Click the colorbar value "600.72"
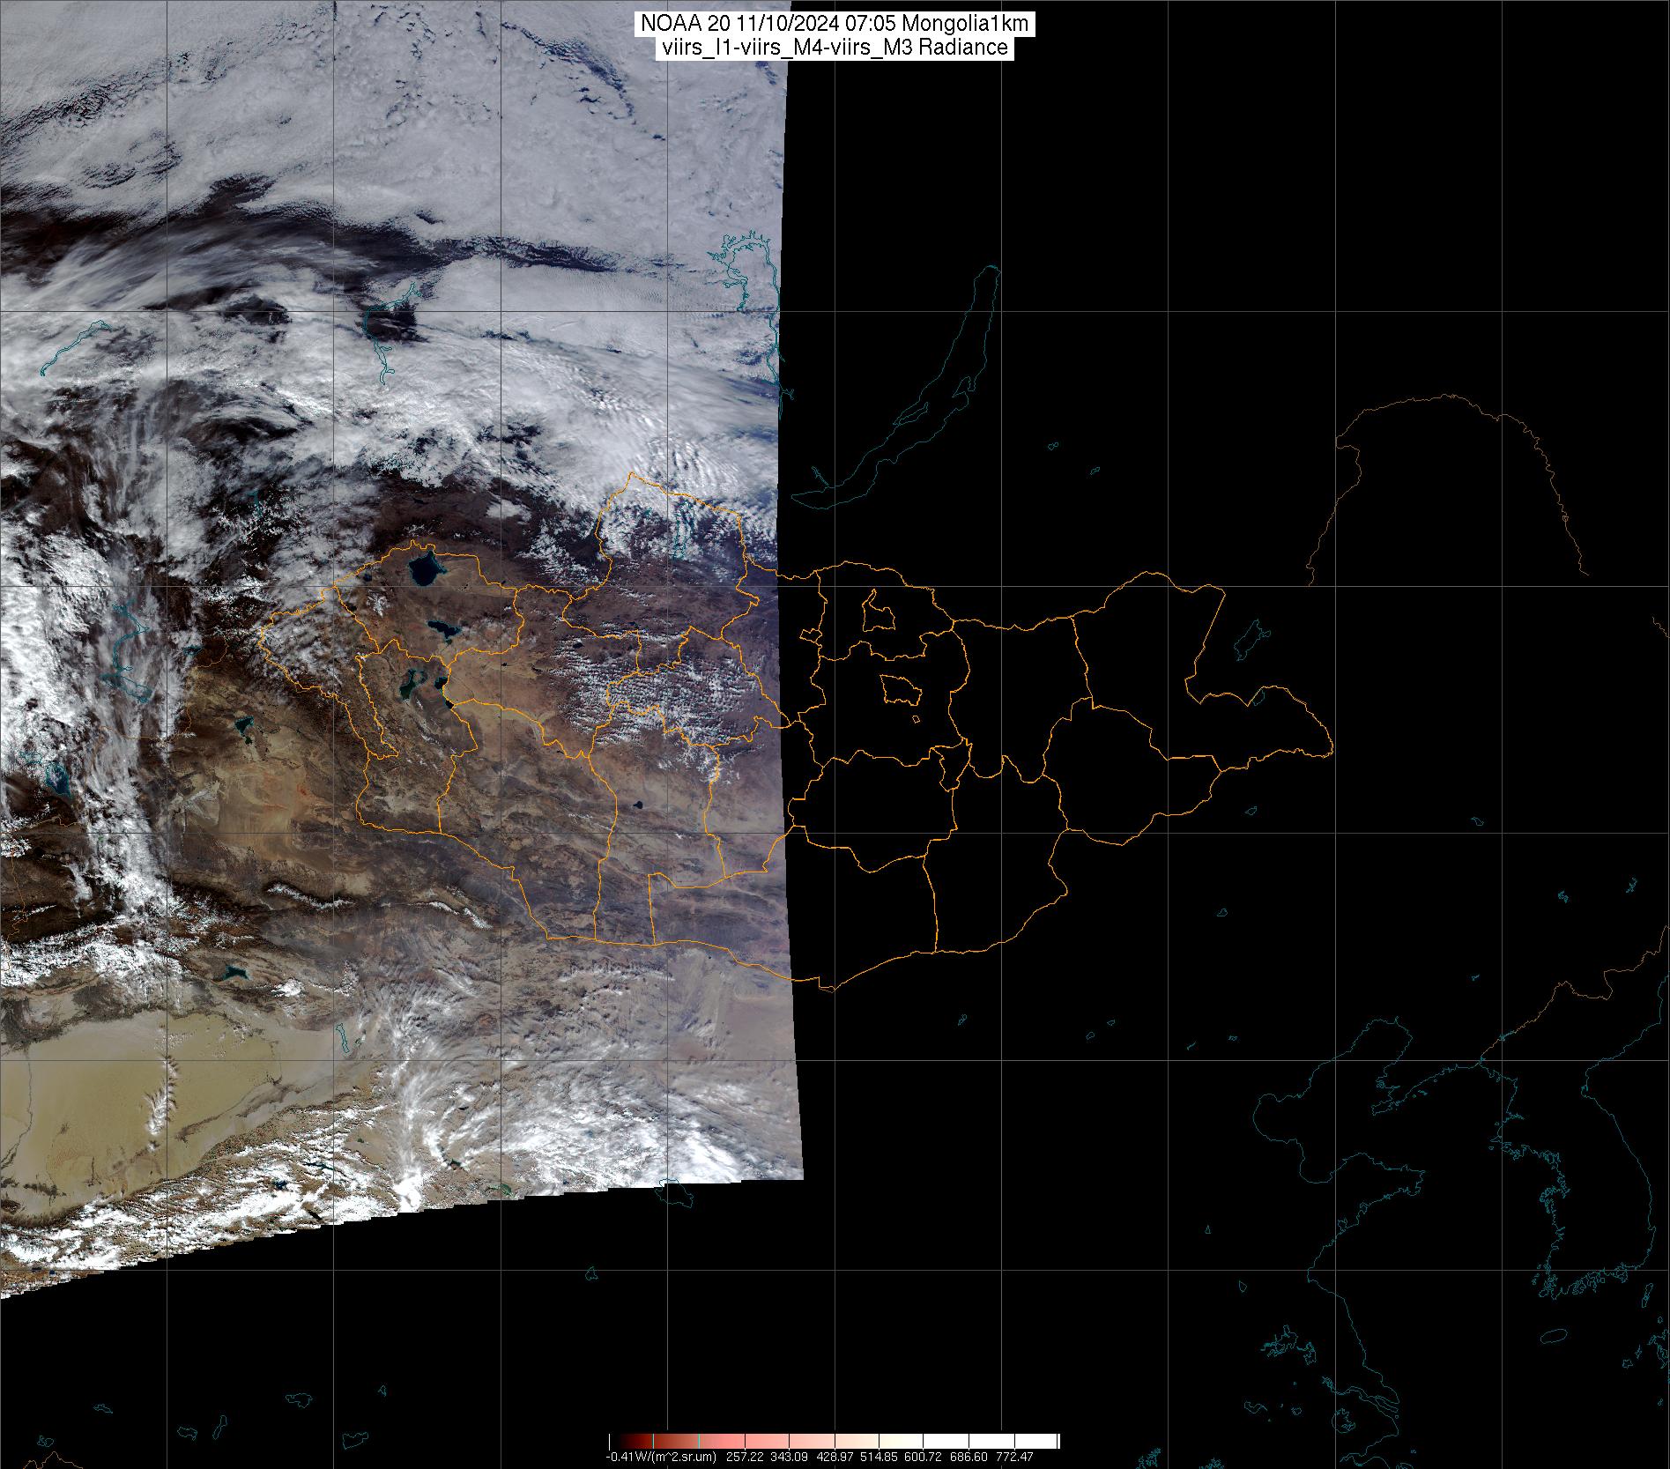 923,1458
